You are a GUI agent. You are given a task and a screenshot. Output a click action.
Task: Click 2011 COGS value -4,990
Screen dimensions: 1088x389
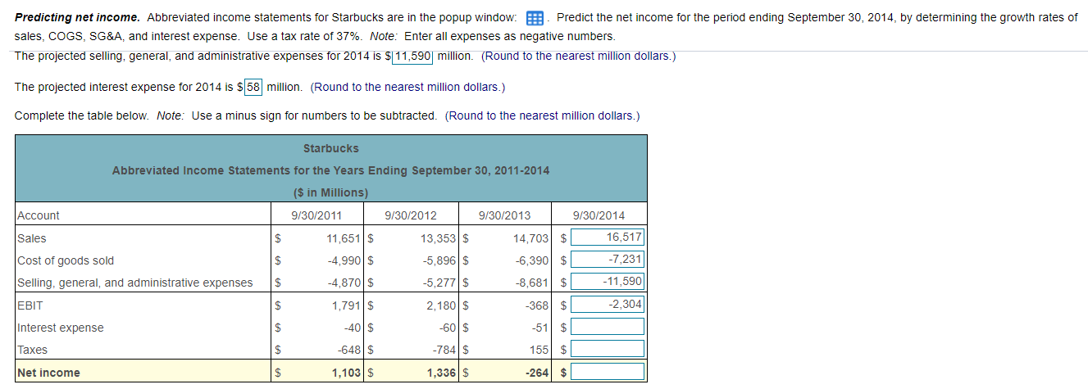344,260
